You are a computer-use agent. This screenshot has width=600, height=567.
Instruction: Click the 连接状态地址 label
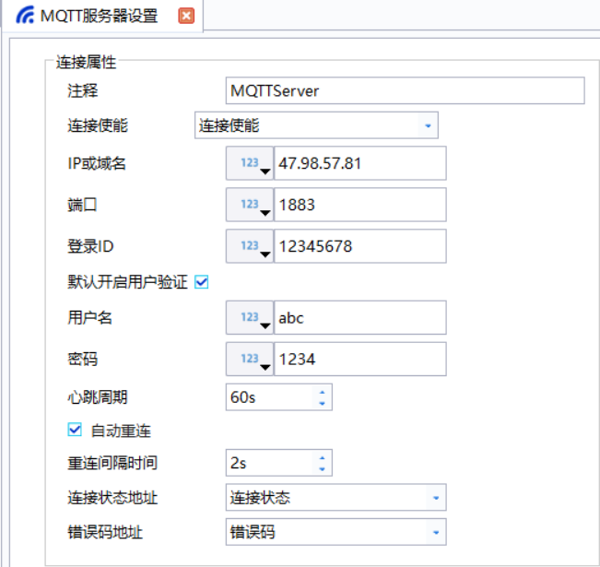click(112, 498)
